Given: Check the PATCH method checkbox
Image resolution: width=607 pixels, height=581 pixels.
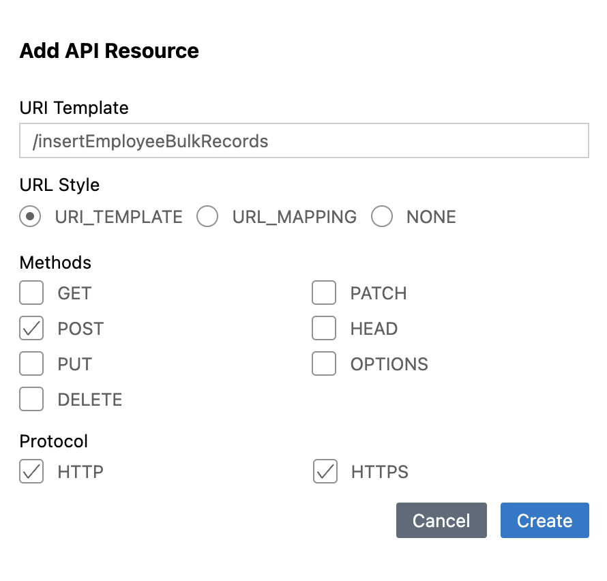Looking at the screenshot, I should coord(324,293).
